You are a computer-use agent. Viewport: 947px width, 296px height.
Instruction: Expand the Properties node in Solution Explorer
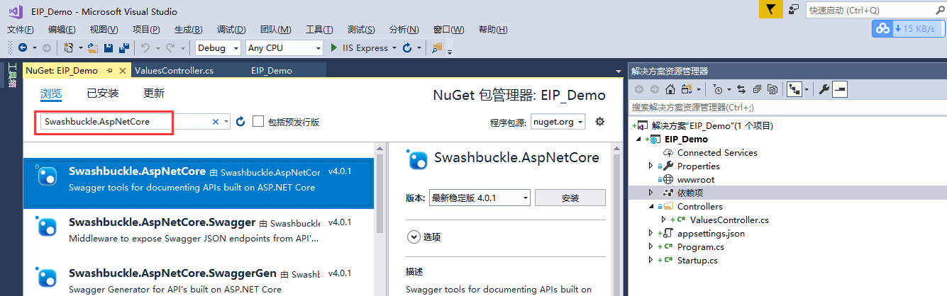click(651, 166)
